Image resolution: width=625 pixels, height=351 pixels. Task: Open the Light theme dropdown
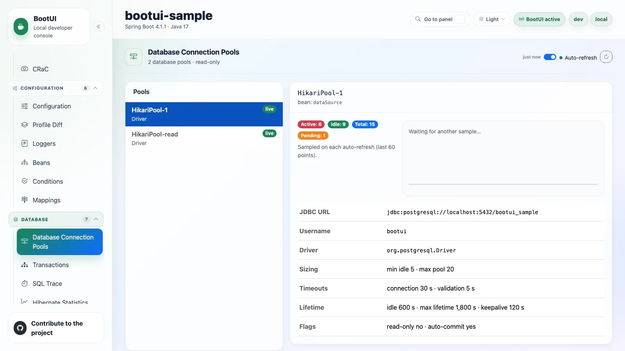pyautogui.click(x=492, y=19)
